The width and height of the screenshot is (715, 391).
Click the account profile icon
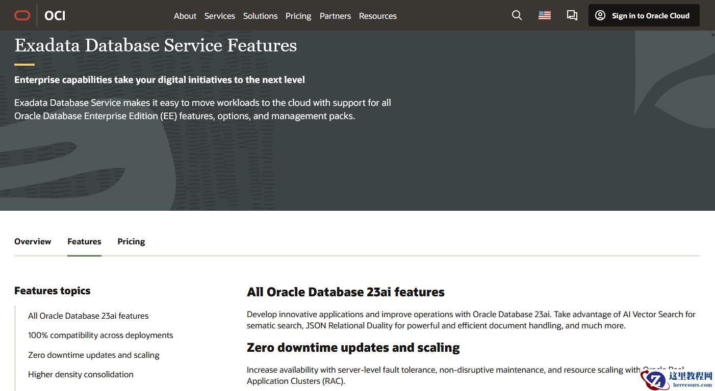coord(601,15)
